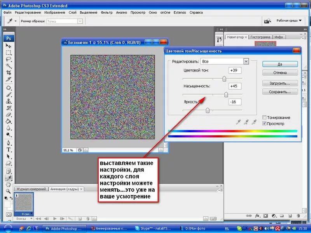Expand the toolbox double-arrow
This screenshot has width=311, height=233.
[x=5, y=30]
